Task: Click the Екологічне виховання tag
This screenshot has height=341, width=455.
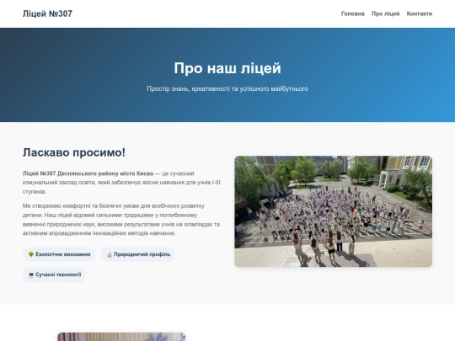Action: (59, 254)
